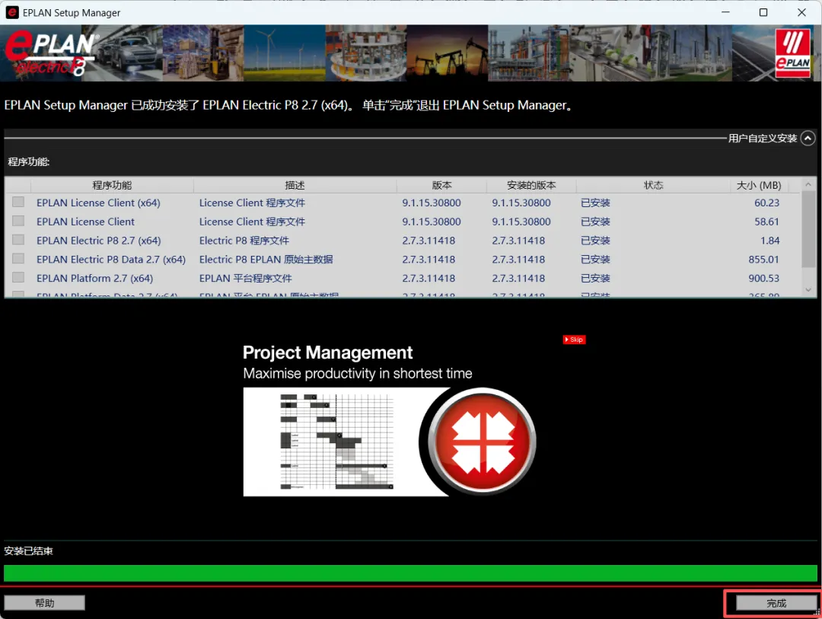Click 已安装 status in EPLAN Platform row
This screenshot has height=619, width=822.
coord(595,278)
